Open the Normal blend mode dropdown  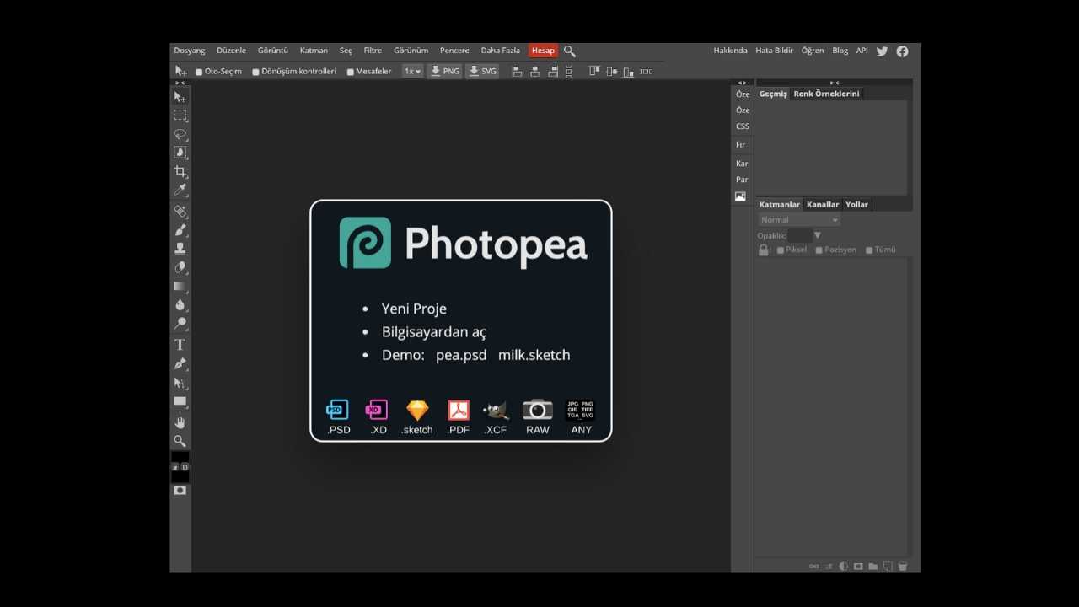tap(799, 220)
